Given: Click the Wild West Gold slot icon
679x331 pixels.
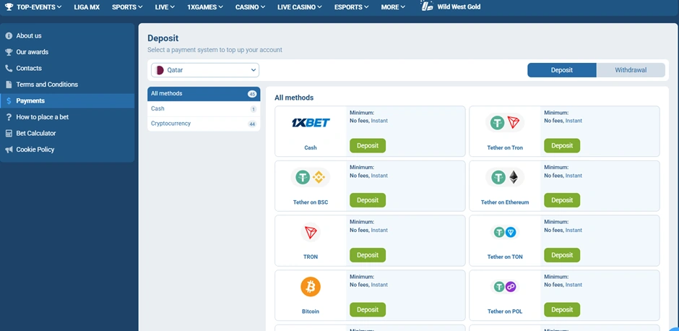Looking at the screenshot, I should [x=428, y=6].
